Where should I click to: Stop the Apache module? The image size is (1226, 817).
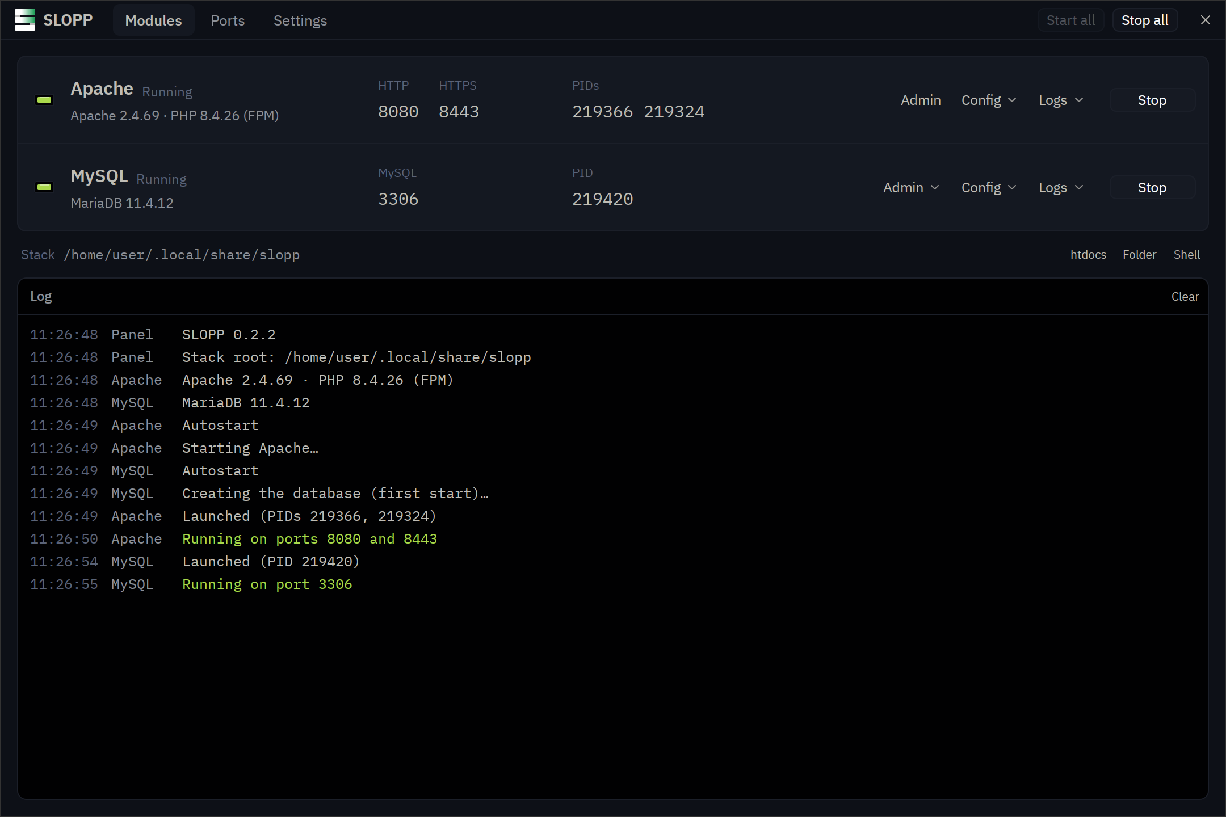(1152, 100)
